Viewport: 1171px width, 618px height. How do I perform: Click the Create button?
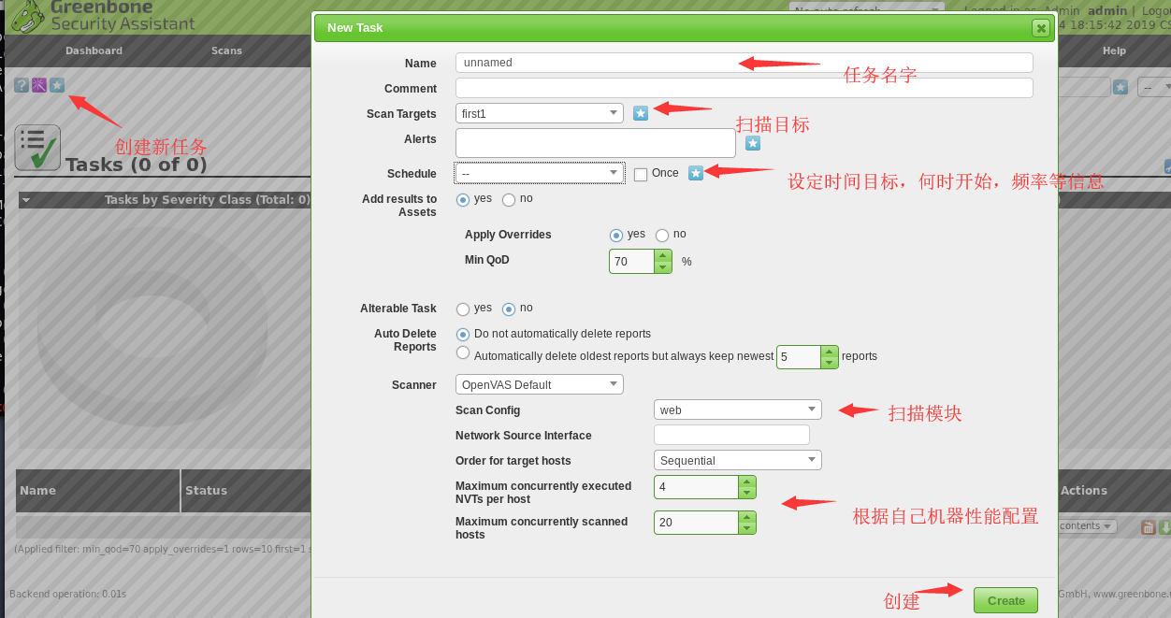click(1005, 600)
